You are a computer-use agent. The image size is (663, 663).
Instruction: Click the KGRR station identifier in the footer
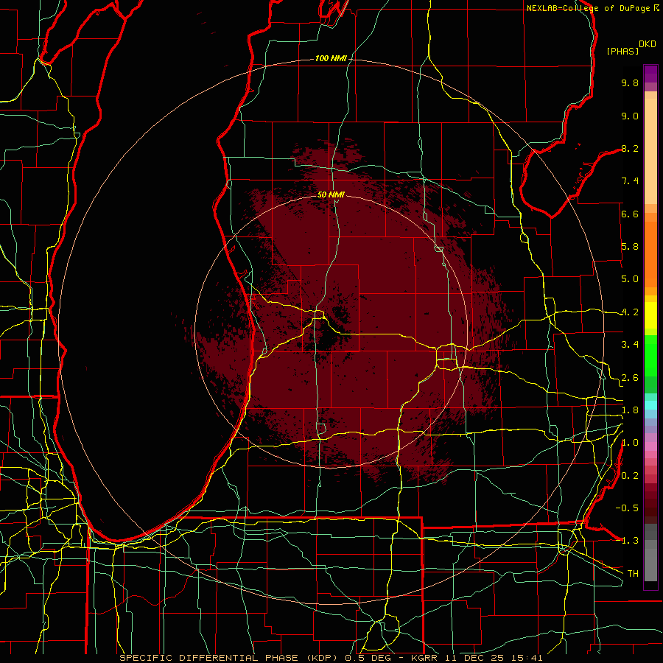tap(425, 658)
